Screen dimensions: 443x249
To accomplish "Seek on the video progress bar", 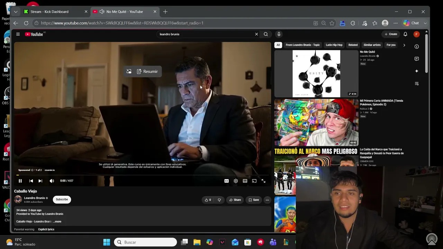I will click(142, 175).
